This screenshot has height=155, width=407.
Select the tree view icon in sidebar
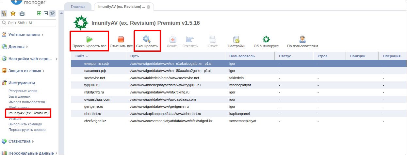click(x=4, y=13)
